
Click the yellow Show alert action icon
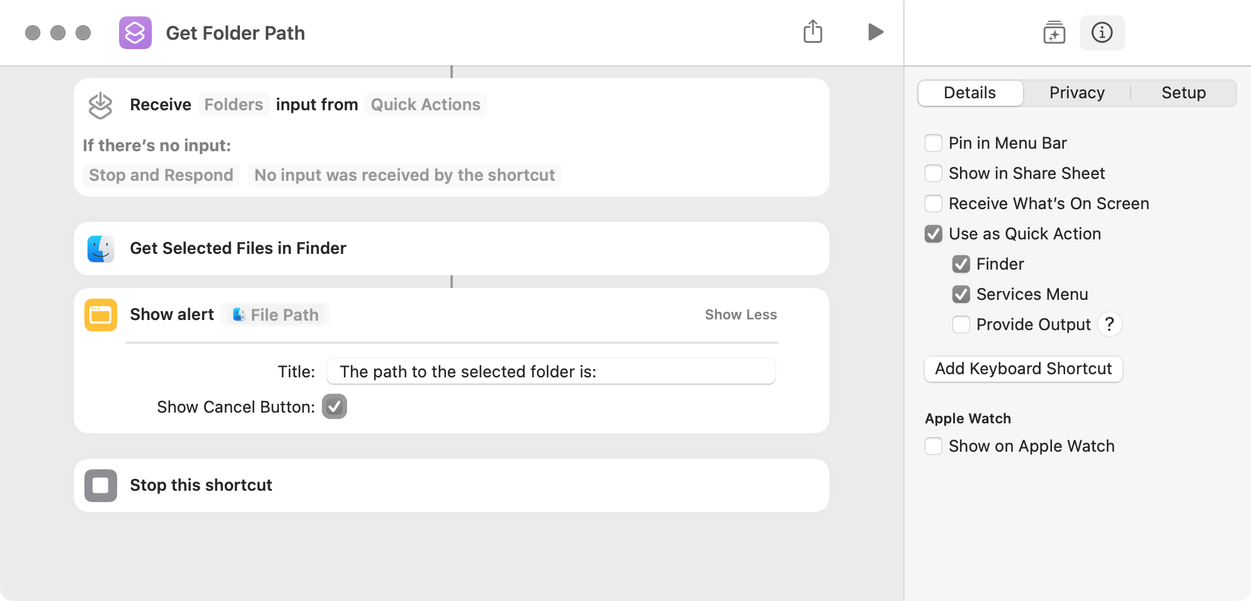101,314
